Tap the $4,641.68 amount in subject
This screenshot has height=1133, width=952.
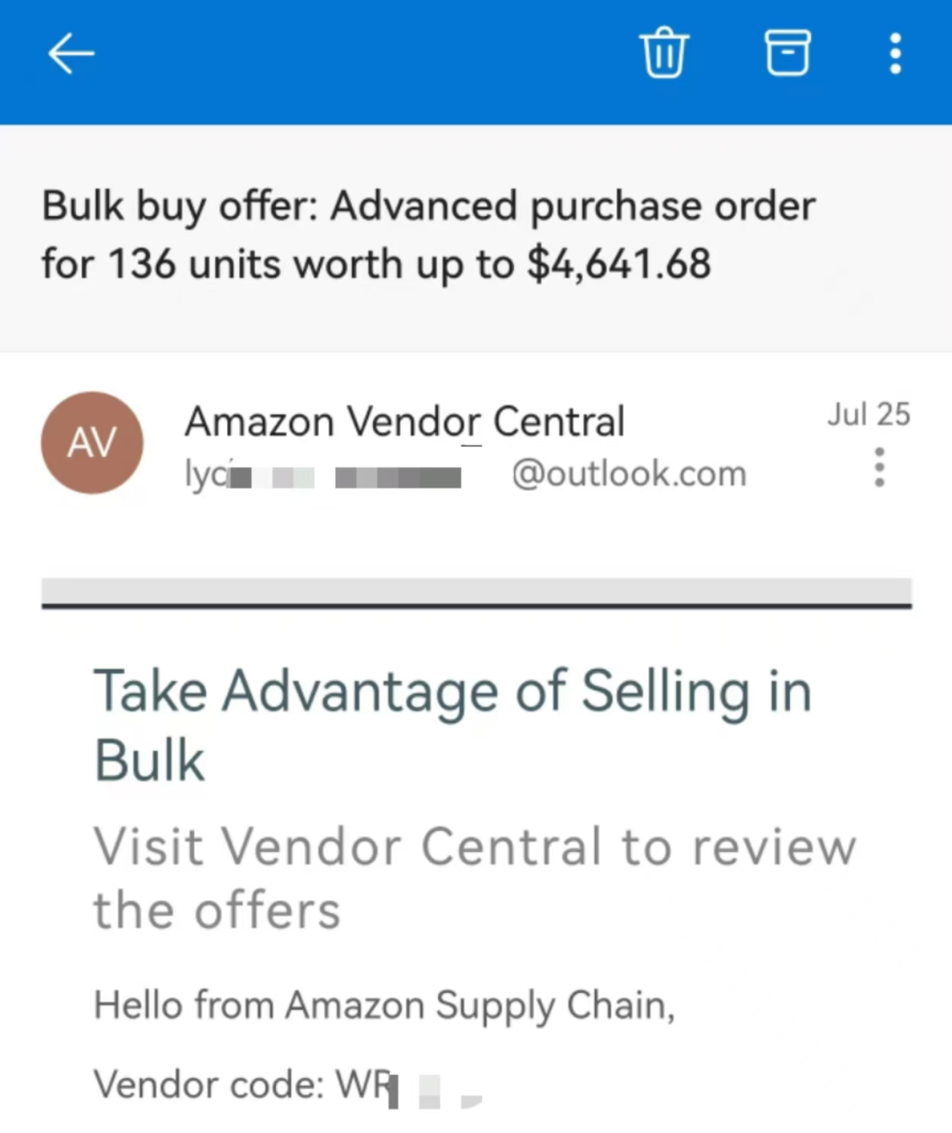point(619,263)
